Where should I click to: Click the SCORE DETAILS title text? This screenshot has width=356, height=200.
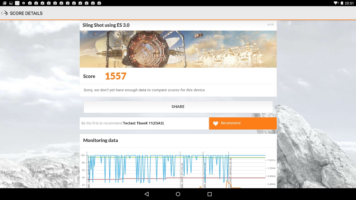pyautogui.click(x=26, y=14)
